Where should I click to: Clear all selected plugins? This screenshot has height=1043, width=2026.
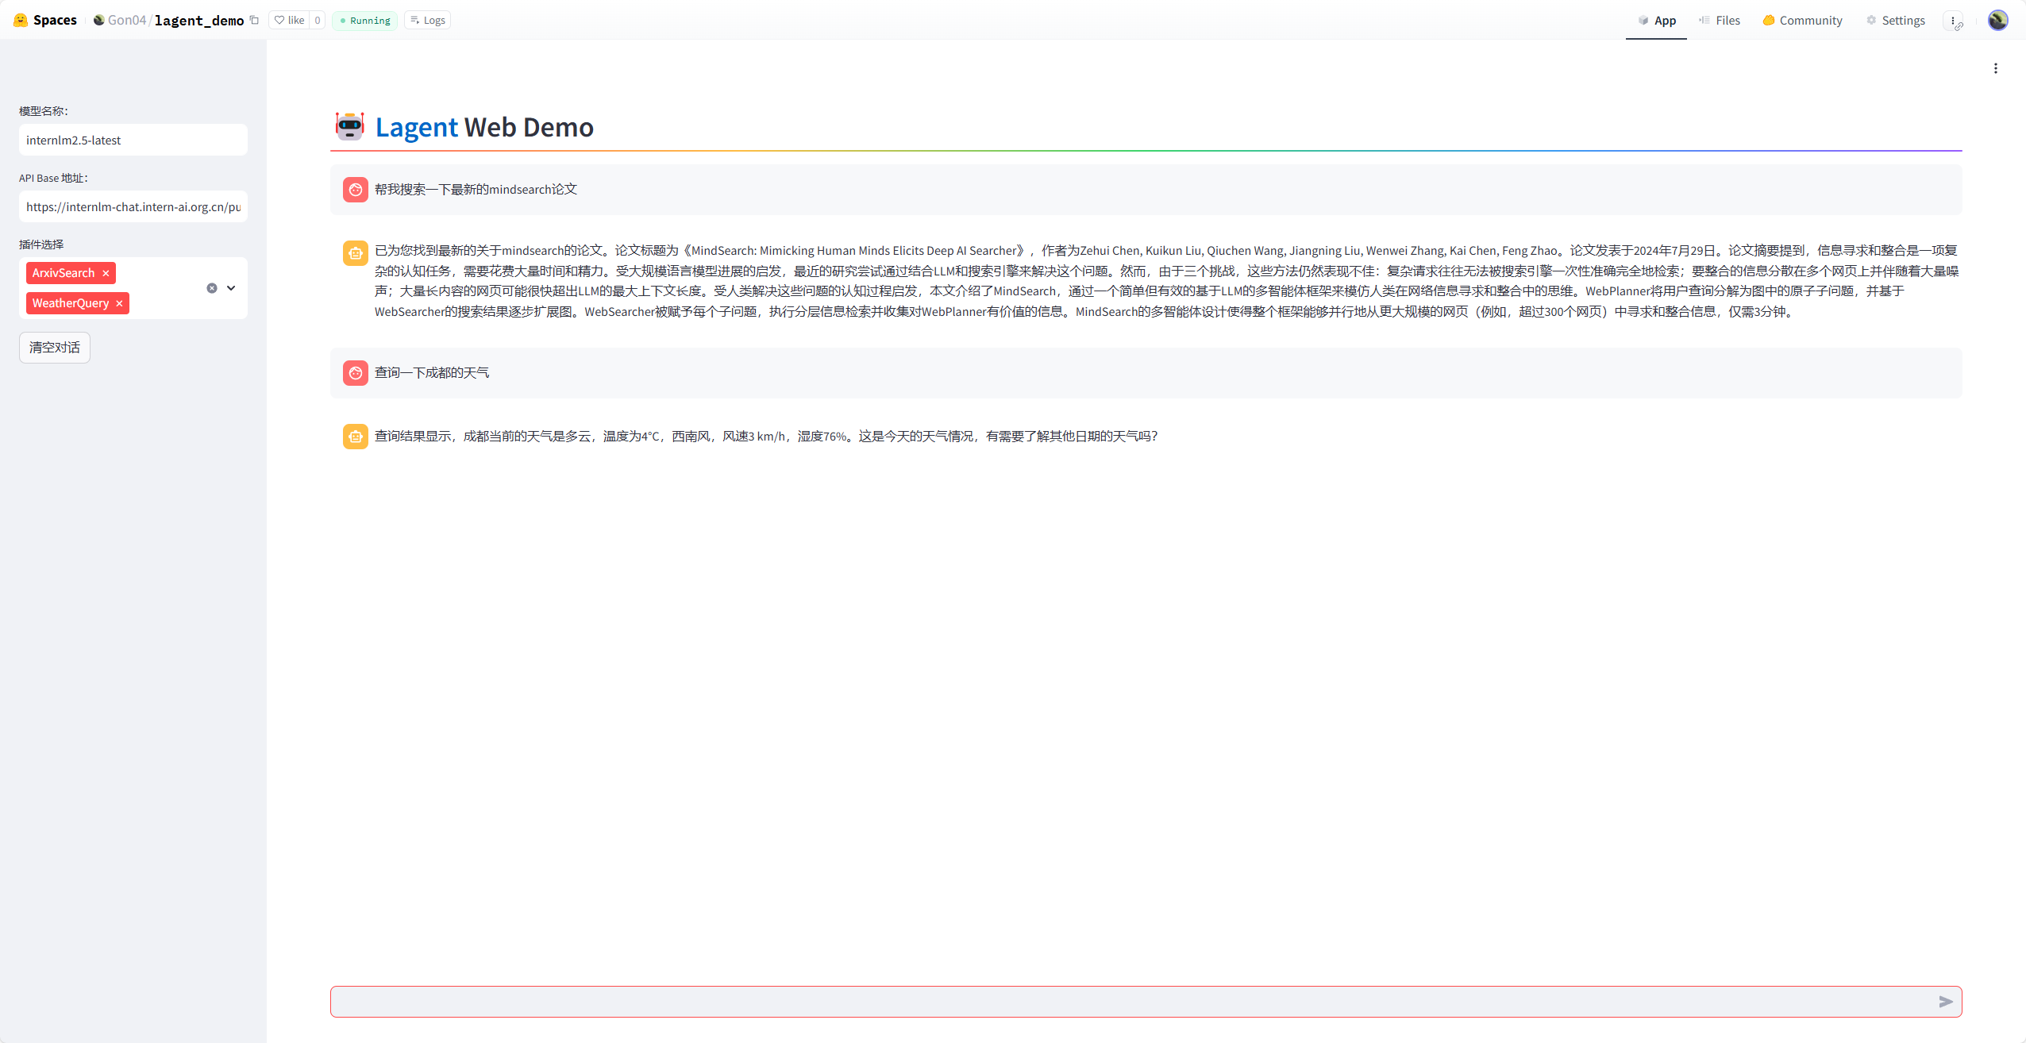pyautogui.click(x=212, y=288)
